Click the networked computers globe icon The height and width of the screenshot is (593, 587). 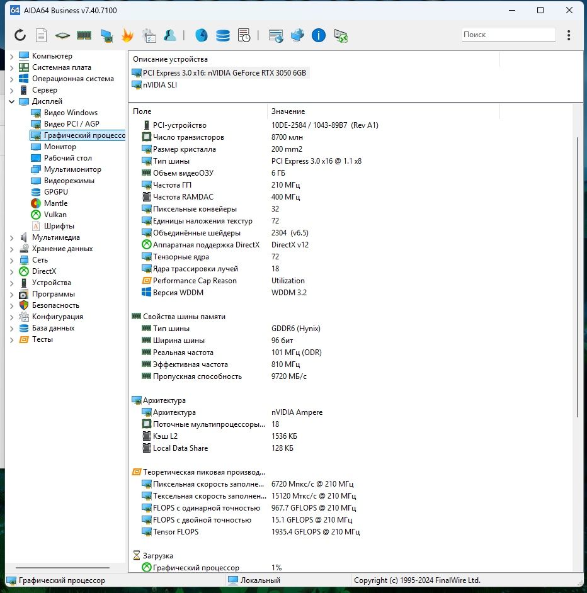point(297,35)
